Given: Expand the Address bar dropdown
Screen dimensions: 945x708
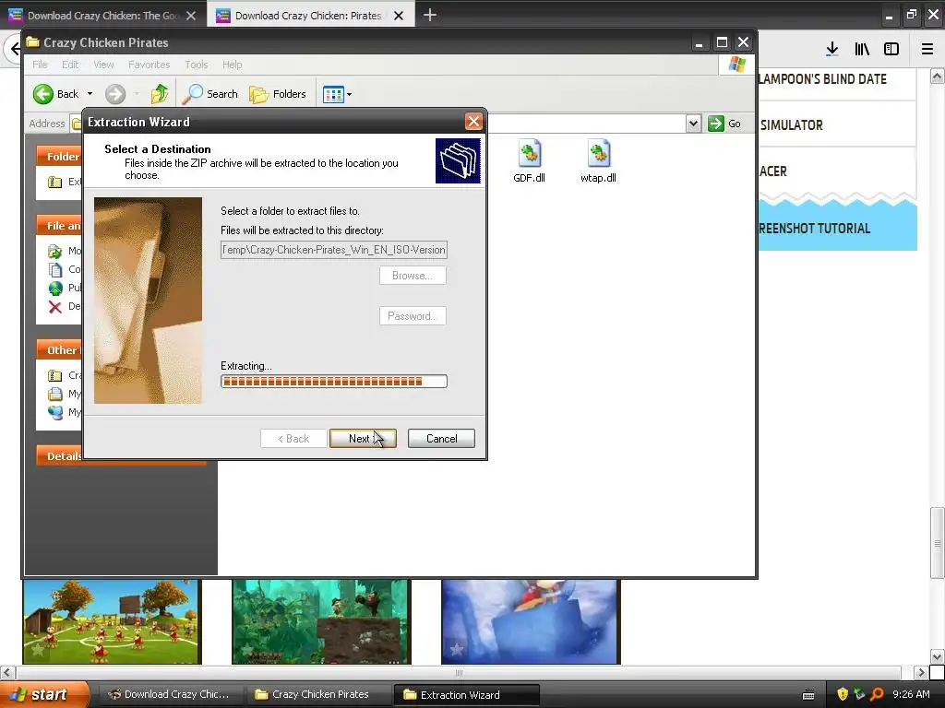Looking at the screenshot, I should pos(693,124).
